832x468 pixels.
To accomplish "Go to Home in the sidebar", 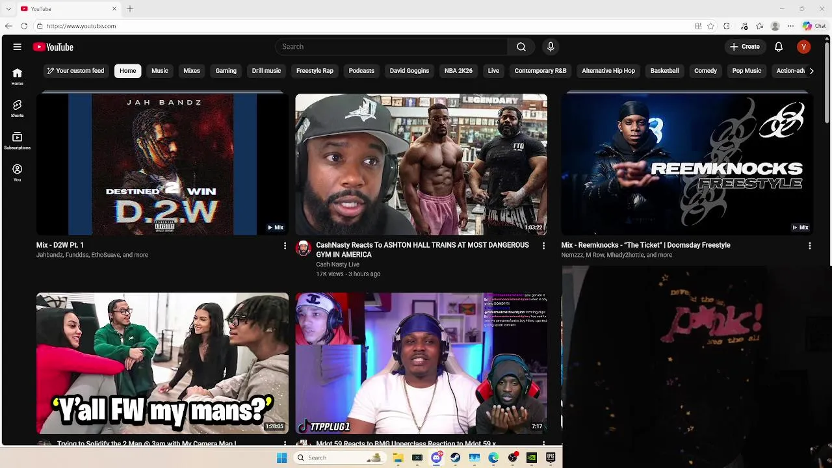I will click(x=18, y=77).
